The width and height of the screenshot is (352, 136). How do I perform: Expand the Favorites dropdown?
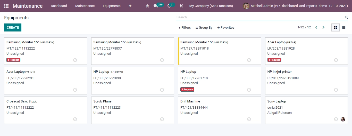tap(226, 28)
